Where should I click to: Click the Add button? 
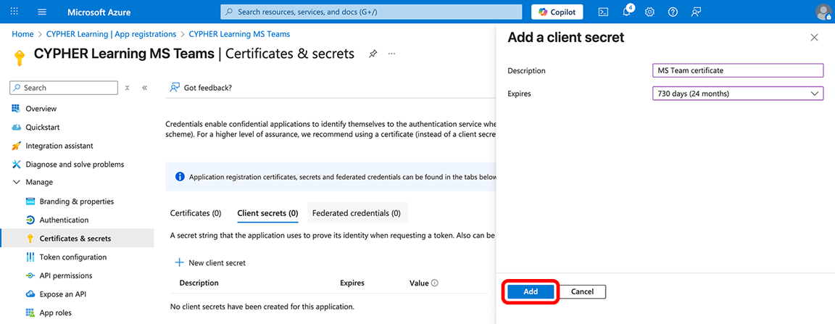click(x=531, y=292)
